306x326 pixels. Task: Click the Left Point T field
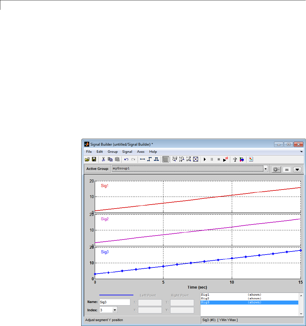coord(150,302)
